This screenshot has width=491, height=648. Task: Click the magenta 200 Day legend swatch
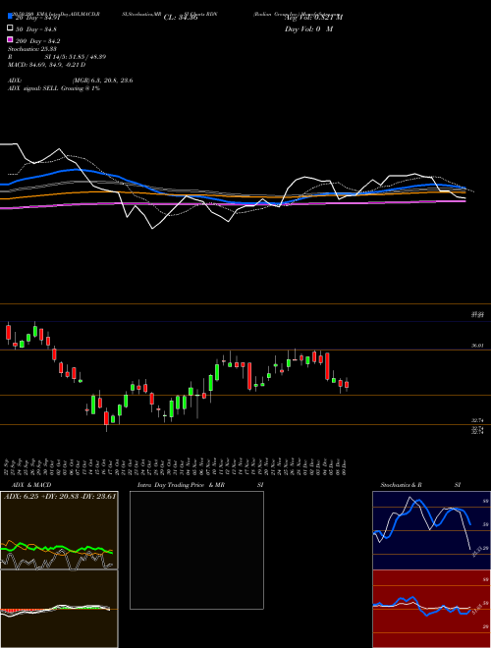tap(11, 39)
